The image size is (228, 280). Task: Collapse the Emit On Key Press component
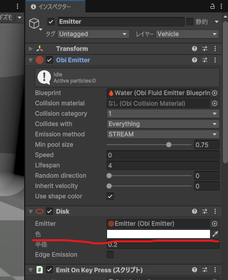click(x=30, y=270)
